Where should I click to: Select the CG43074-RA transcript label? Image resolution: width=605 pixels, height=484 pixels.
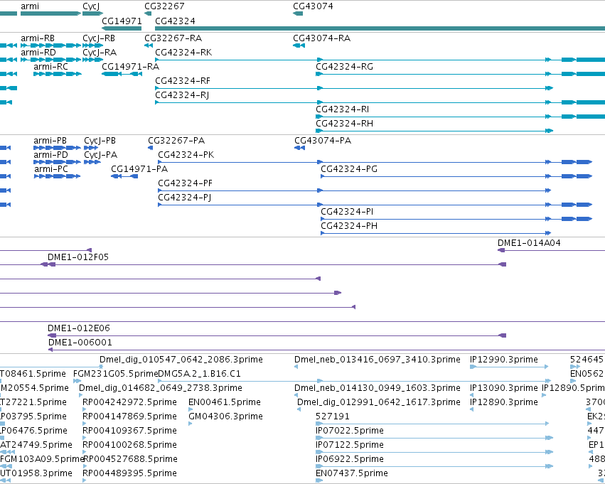322,38
